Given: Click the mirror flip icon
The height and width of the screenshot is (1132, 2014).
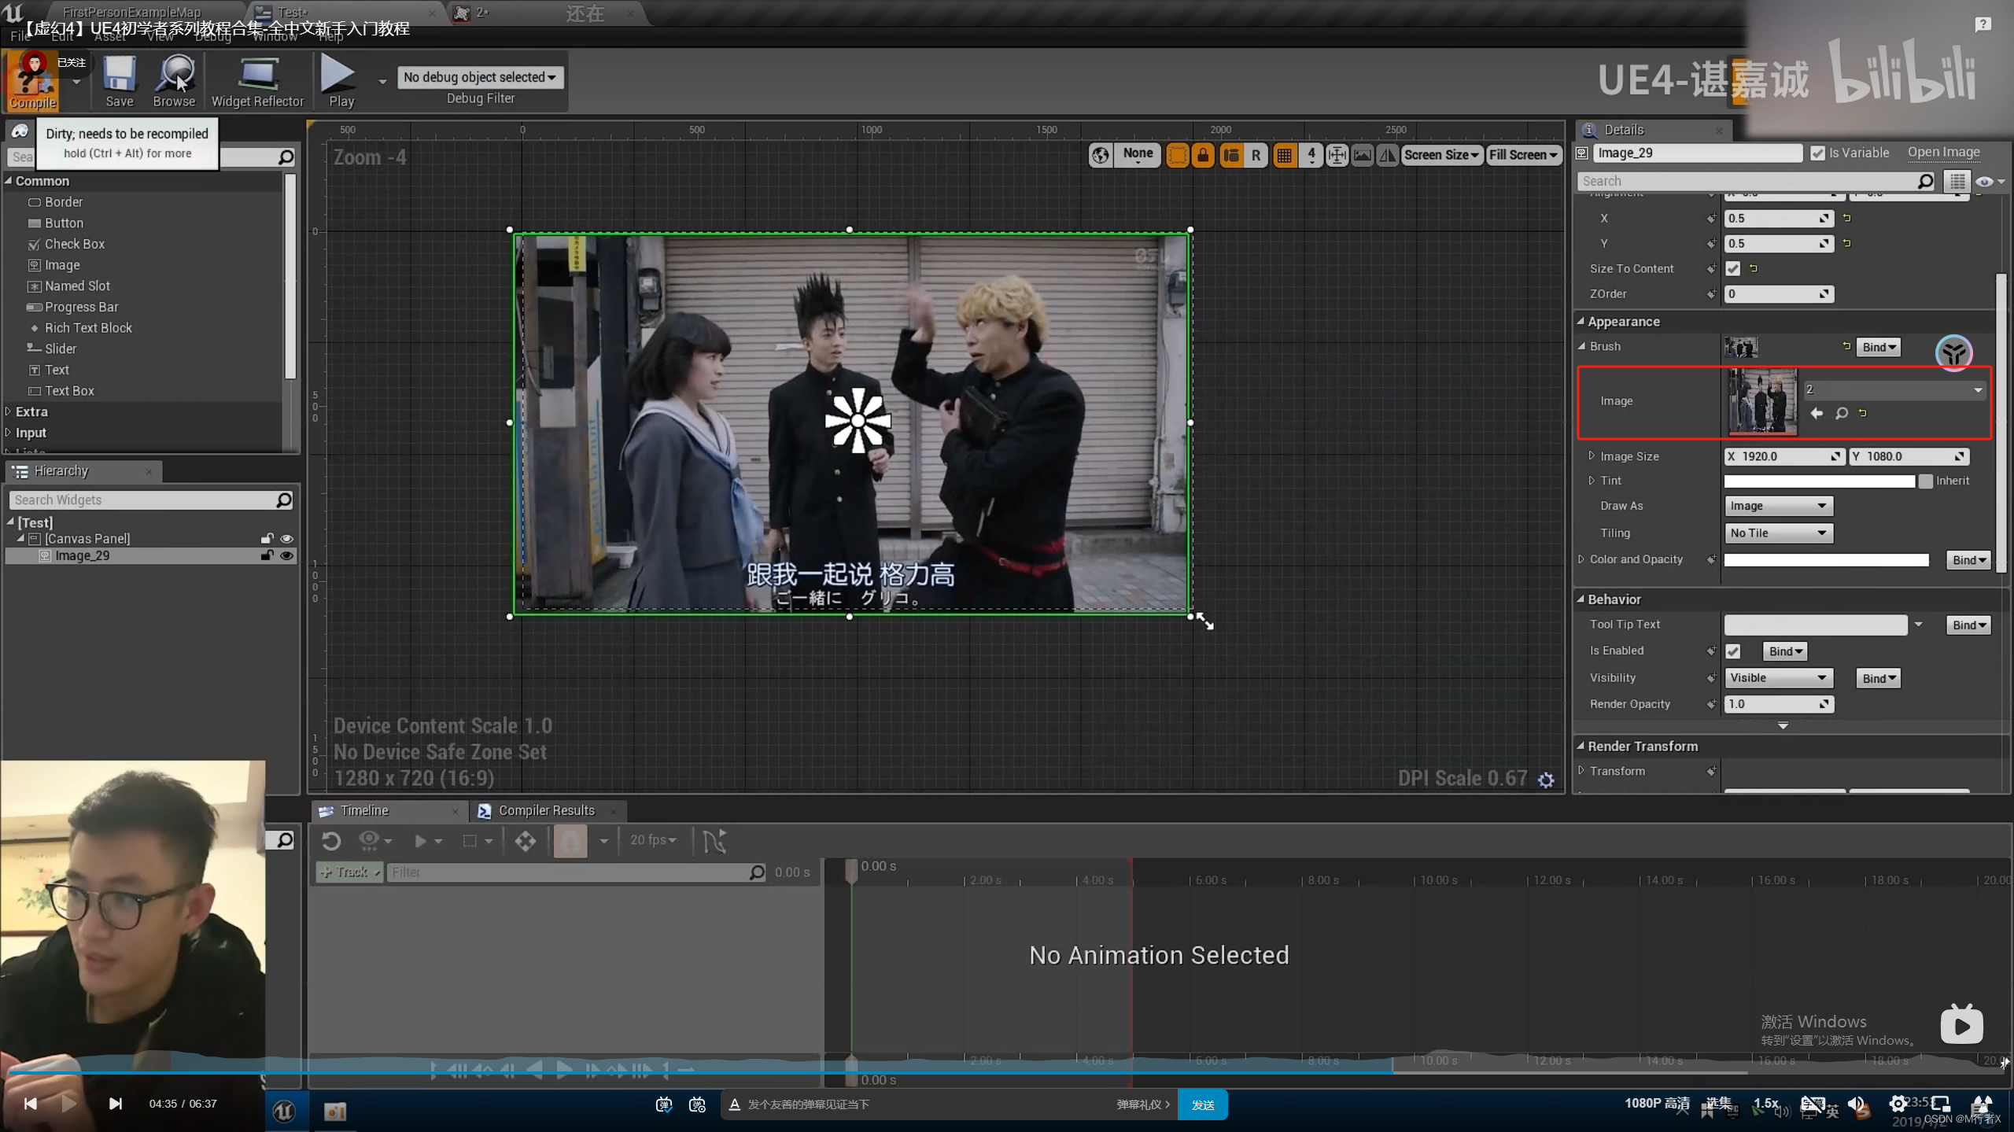Looking at the screenshot, I should coord(1389,155).
